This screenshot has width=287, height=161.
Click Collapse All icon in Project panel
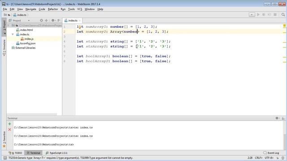(x=46, y=21)
